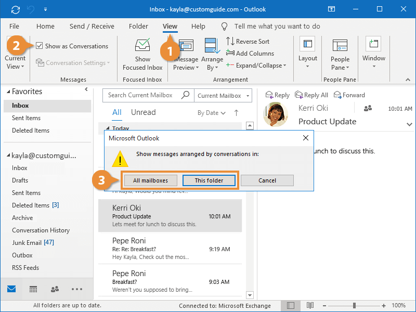416x312 pixels.
Task: Open the Folder ribbon tab
Action: click(x=138, y=27)
